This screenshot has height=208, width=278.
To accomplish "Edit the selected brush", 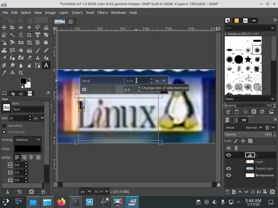I will (x=228, y=112).
